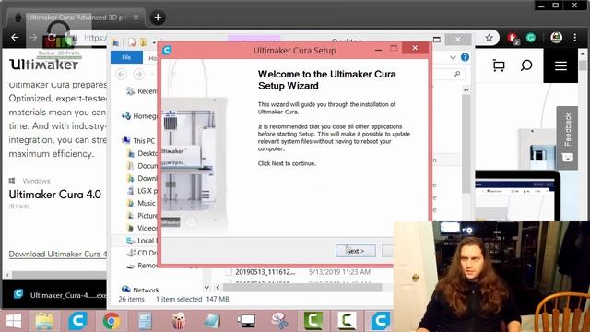
Task: Close the Ultimaker Cura Chrome tab
Action: coord(136,18)
